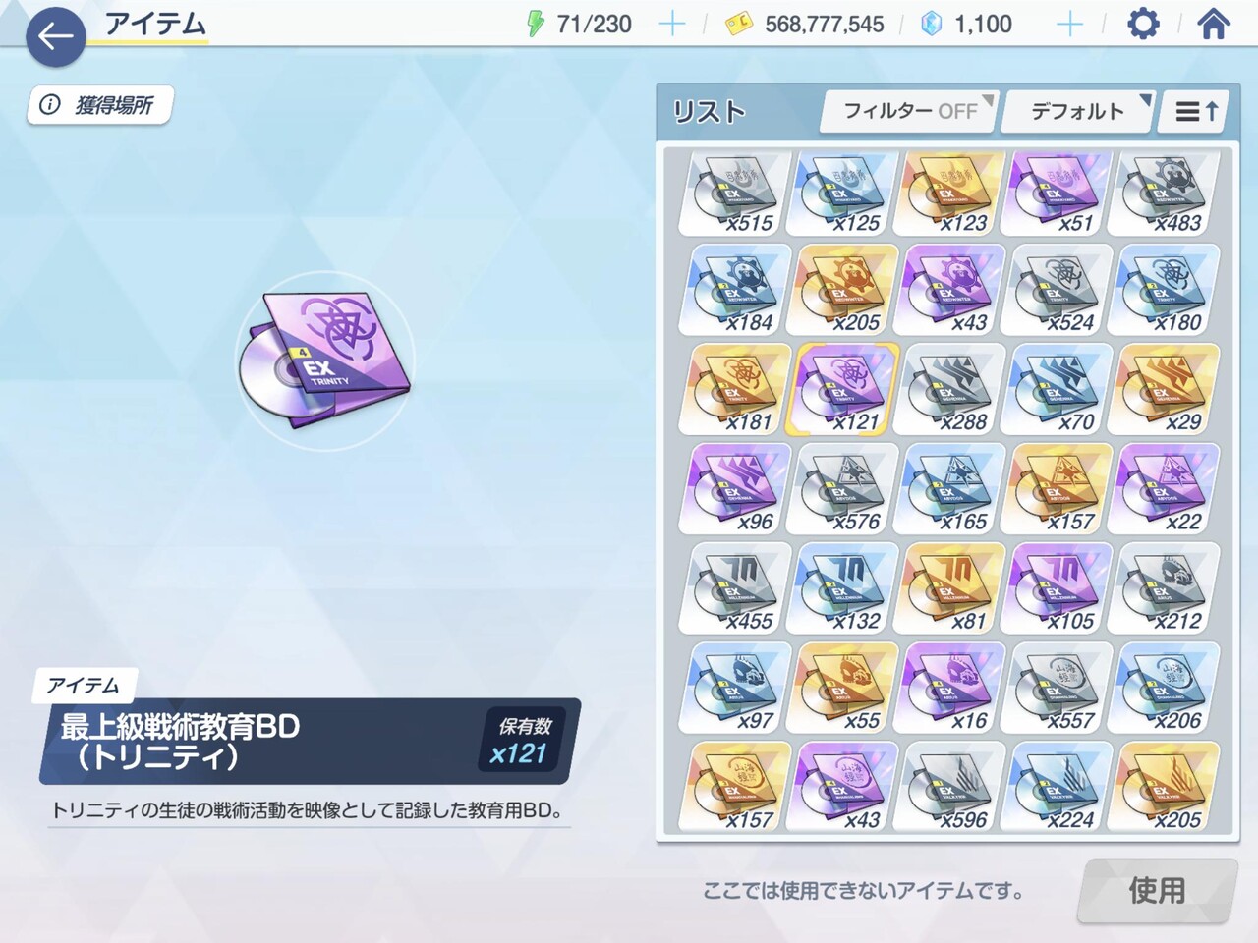Viewport: 1258px width, 943px height.
Task: Click the 使用 use button
Action: point(1157,891)
